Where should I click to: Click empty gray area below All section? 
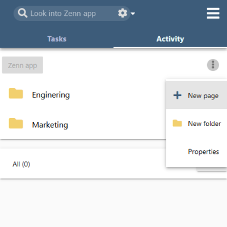pyautogui.click(x=113, y=203)
